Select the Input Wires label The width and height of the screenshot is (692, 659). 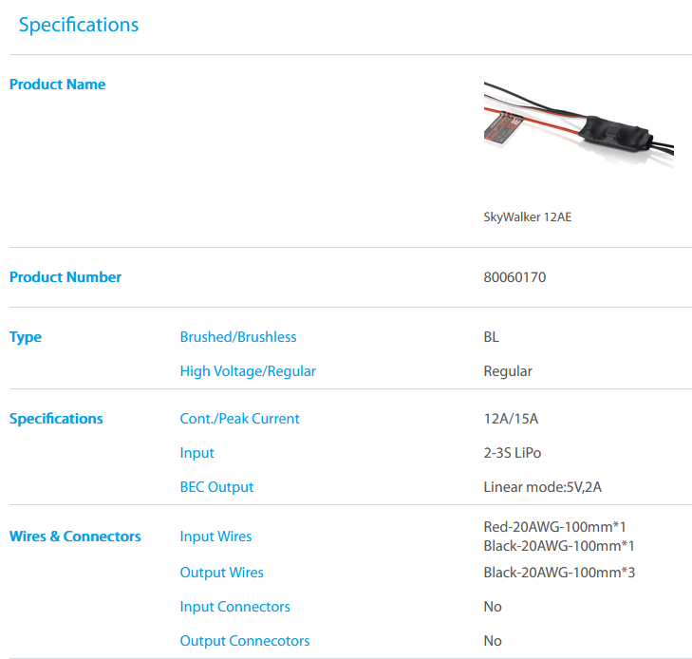tap(215, 537)
